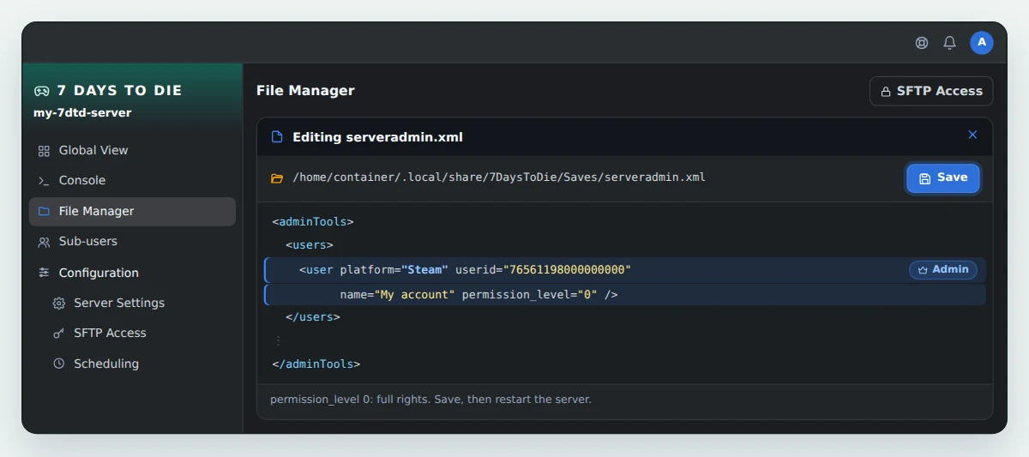1029x457 pixels.
Task: Click the my-7dtd-server name
Action: pos(82,113)
